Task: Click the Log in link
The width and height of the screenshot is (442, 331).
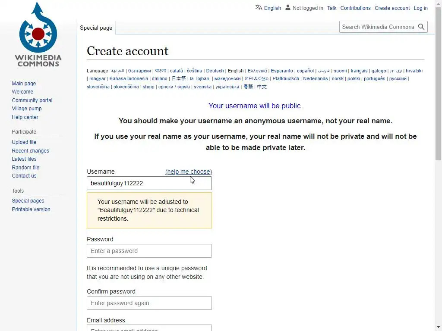Action: pos(420,8)
